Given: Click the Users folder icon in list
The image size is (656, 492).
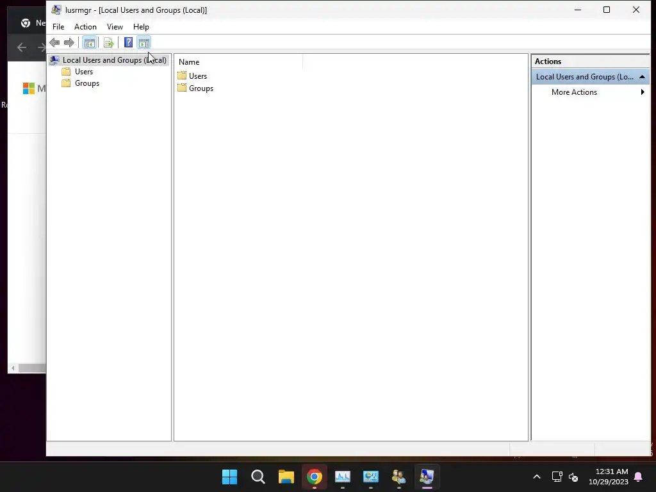Looking at the screenshot, I should 182,76.
